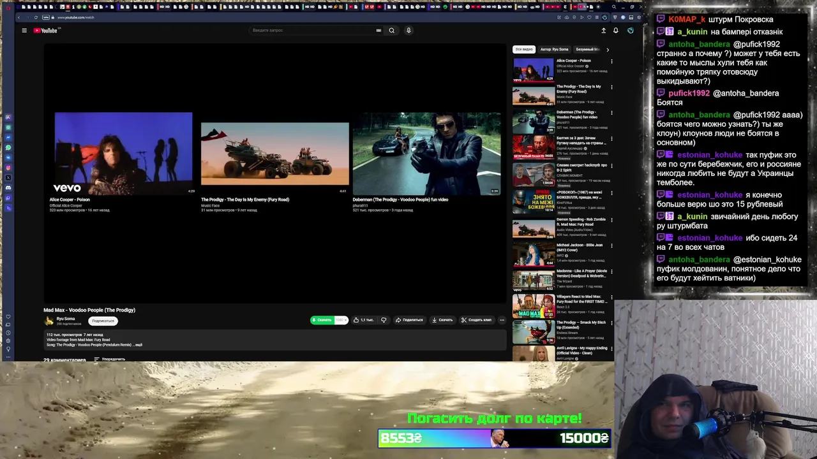The height and width of the screenshot is (459, 817).
Task: Dislike the video with thumbs-down button
Action: [x=384, y=320]
